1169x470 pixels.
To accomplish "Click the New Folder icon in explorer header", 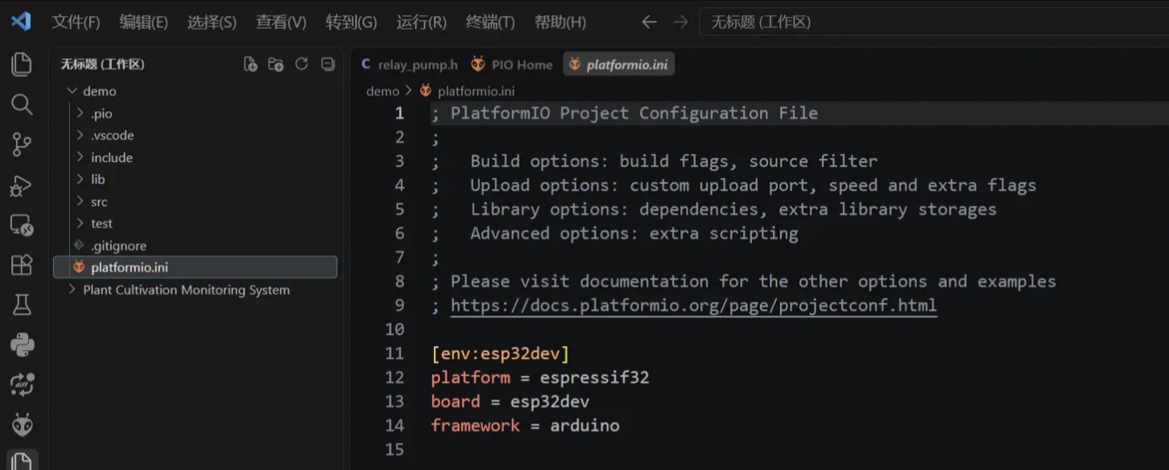I will [276, 64].
